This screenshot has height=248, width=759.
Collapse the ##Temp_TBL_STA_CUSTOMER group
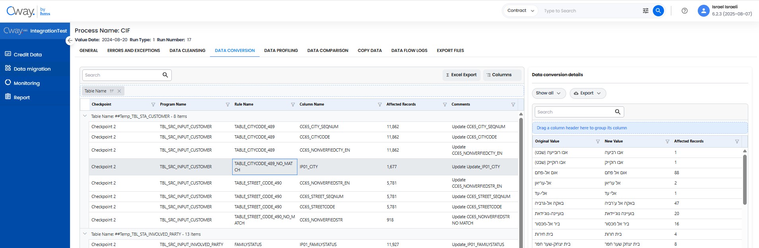(85, 116)
